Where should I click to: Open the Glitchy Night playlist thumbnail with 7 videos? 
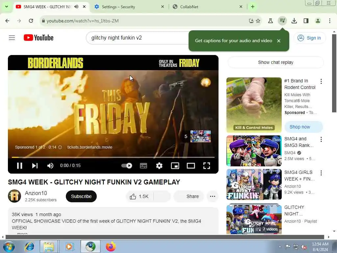tap(254, 219)
